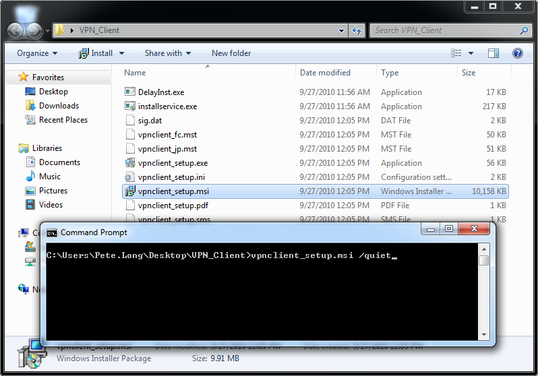Open the Share with menu
The image size is (538, 376).
(168, 53)
